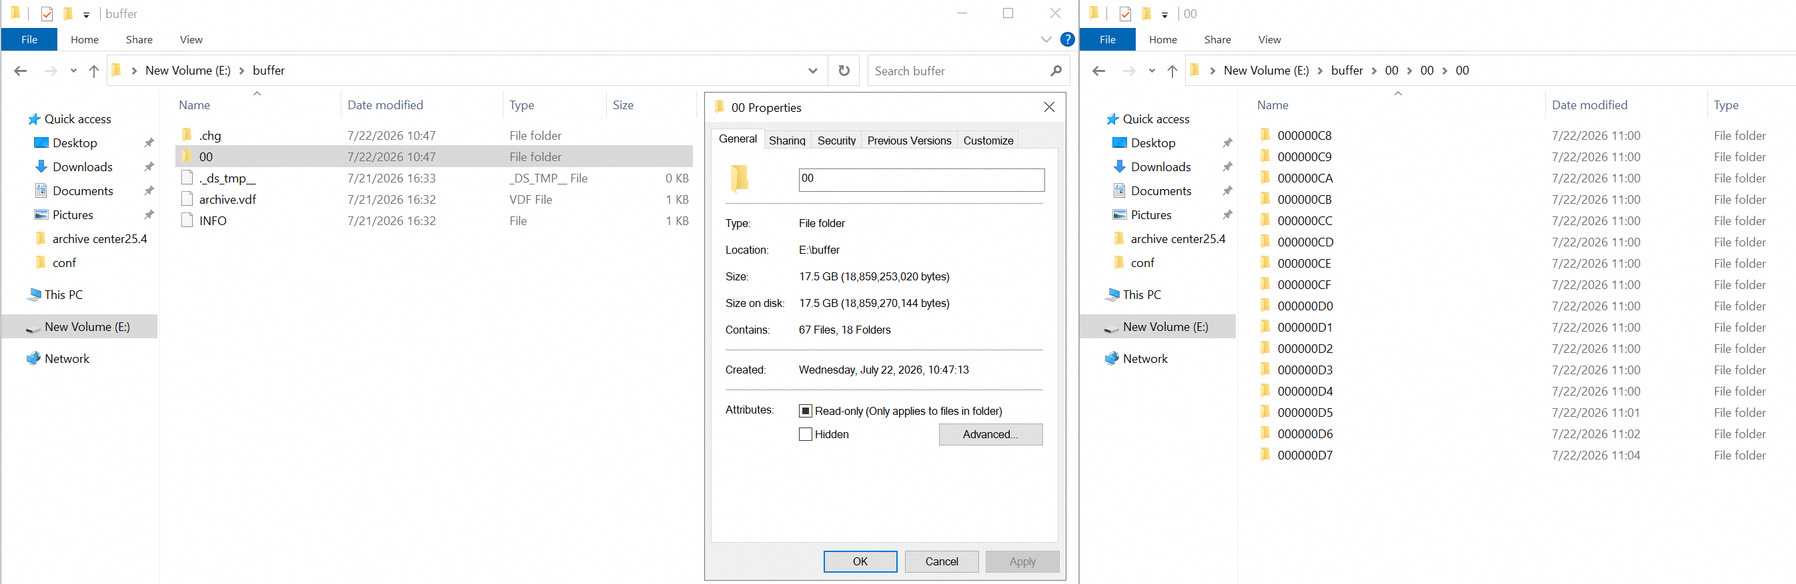This screenshot has width=1796, height=584.
Task: Select Pictures in buffer window sidebar
Action: 73,215
